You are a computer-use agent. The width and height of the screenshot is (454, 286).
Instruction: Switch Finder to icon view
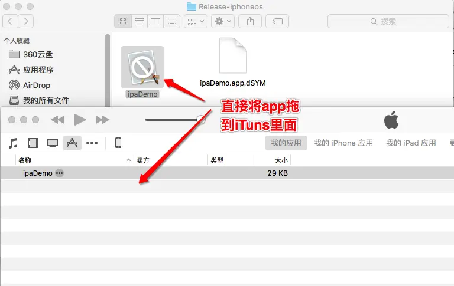coord(123,21)
